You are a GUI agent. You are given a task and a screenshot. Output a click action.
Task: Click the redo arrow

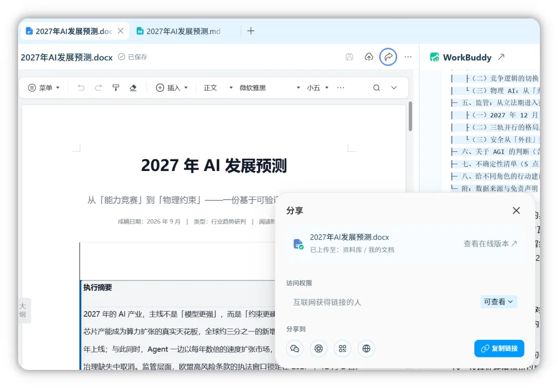click(x=98, y=87)
